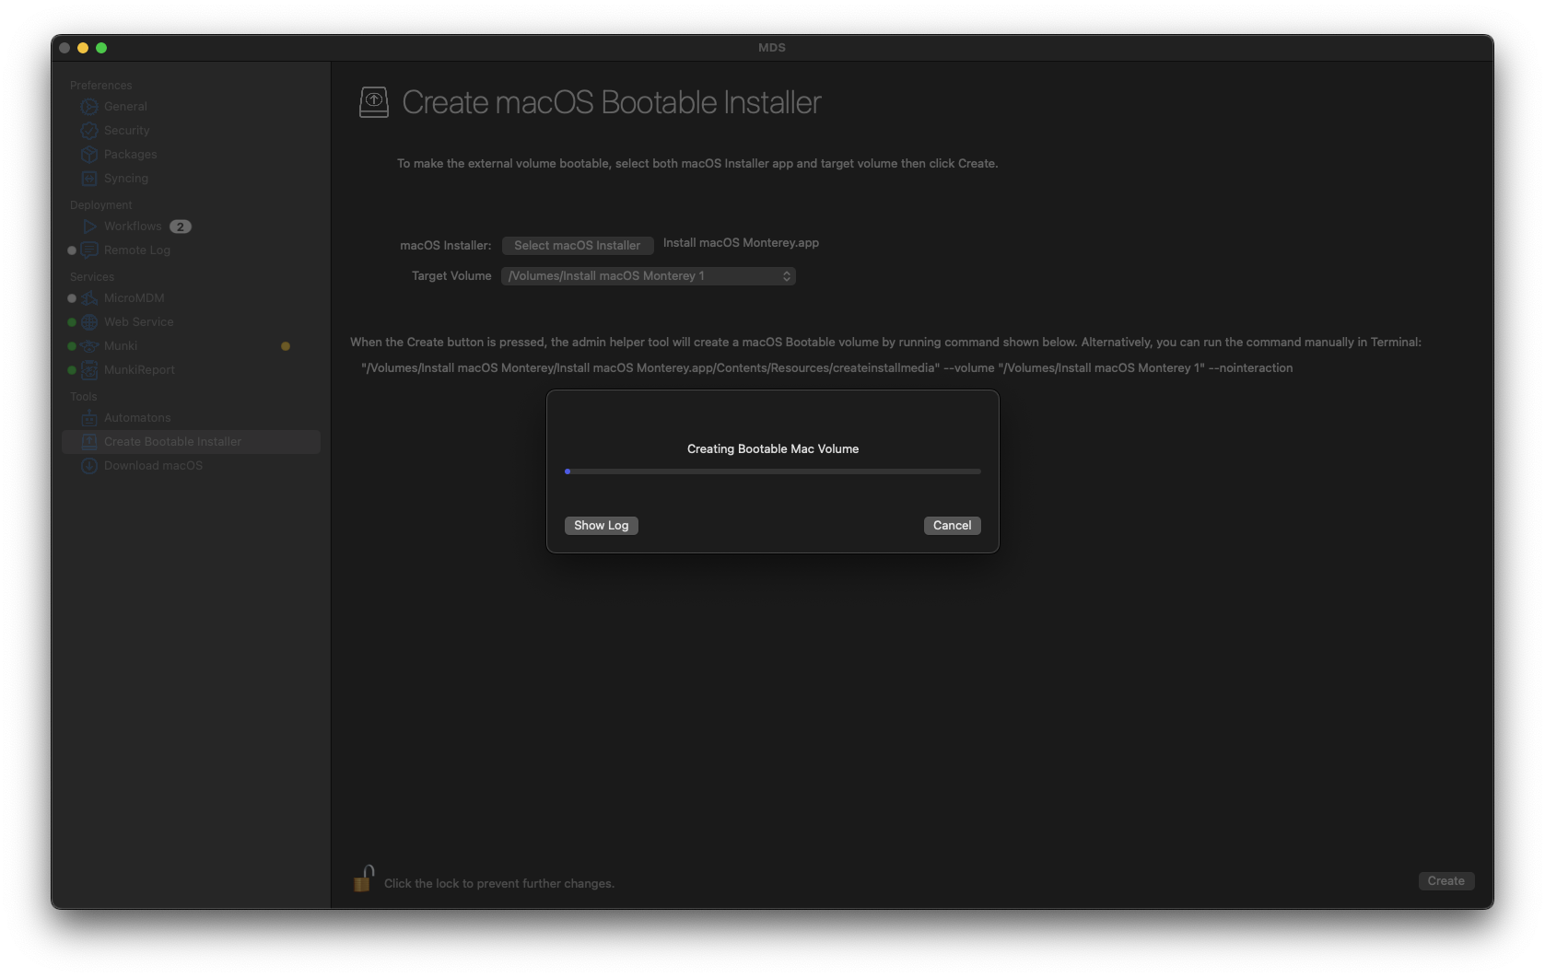Click the Download macOS arrow icon
Image resolution: width=1545 pixels, height=977 pixels.
[x=89, y=466]
